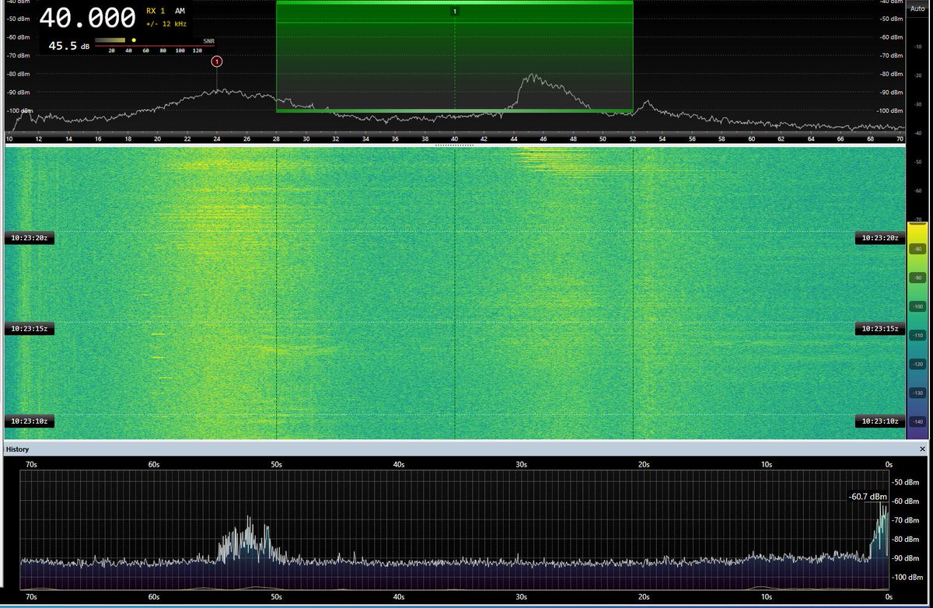This screenshot has width=933, height=608.
Task: Click the green filter passband marker 1
Action: click(x=455, y=11)
